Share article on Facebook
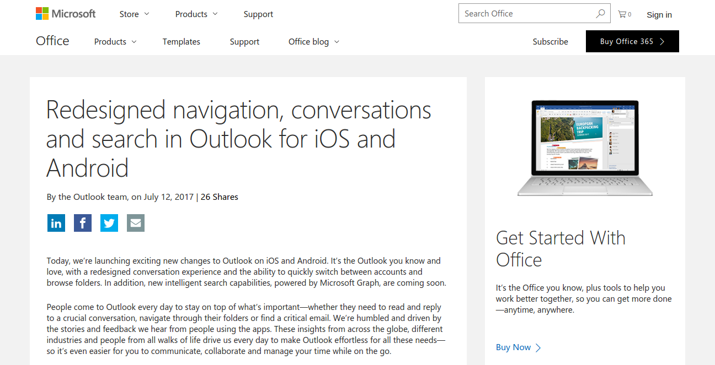This screenshot has width=715, height=365. [x=83, y=223]
